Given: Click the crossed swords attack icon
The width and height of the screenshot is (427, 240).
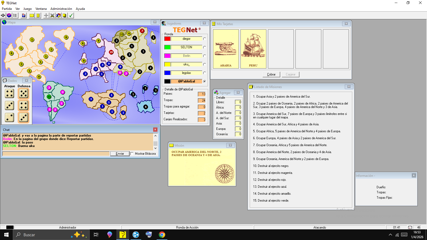Looking at the screenshot, I should coord(52,15).
